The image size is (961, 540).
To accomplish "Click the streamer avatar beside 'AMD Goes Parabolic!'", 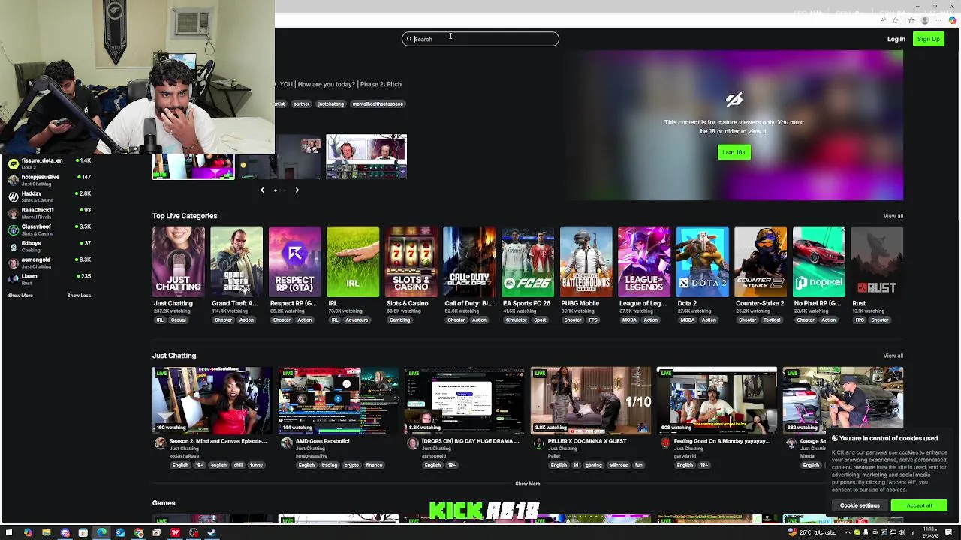I will coord(286,443).
